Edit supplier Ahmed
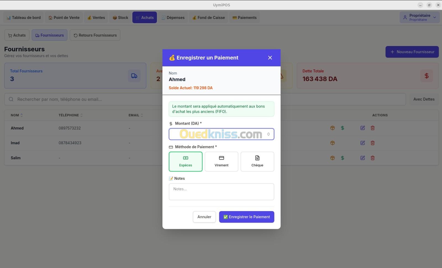Screen dimensions: 442x268 pyautogui.click(x=363, y=128)
